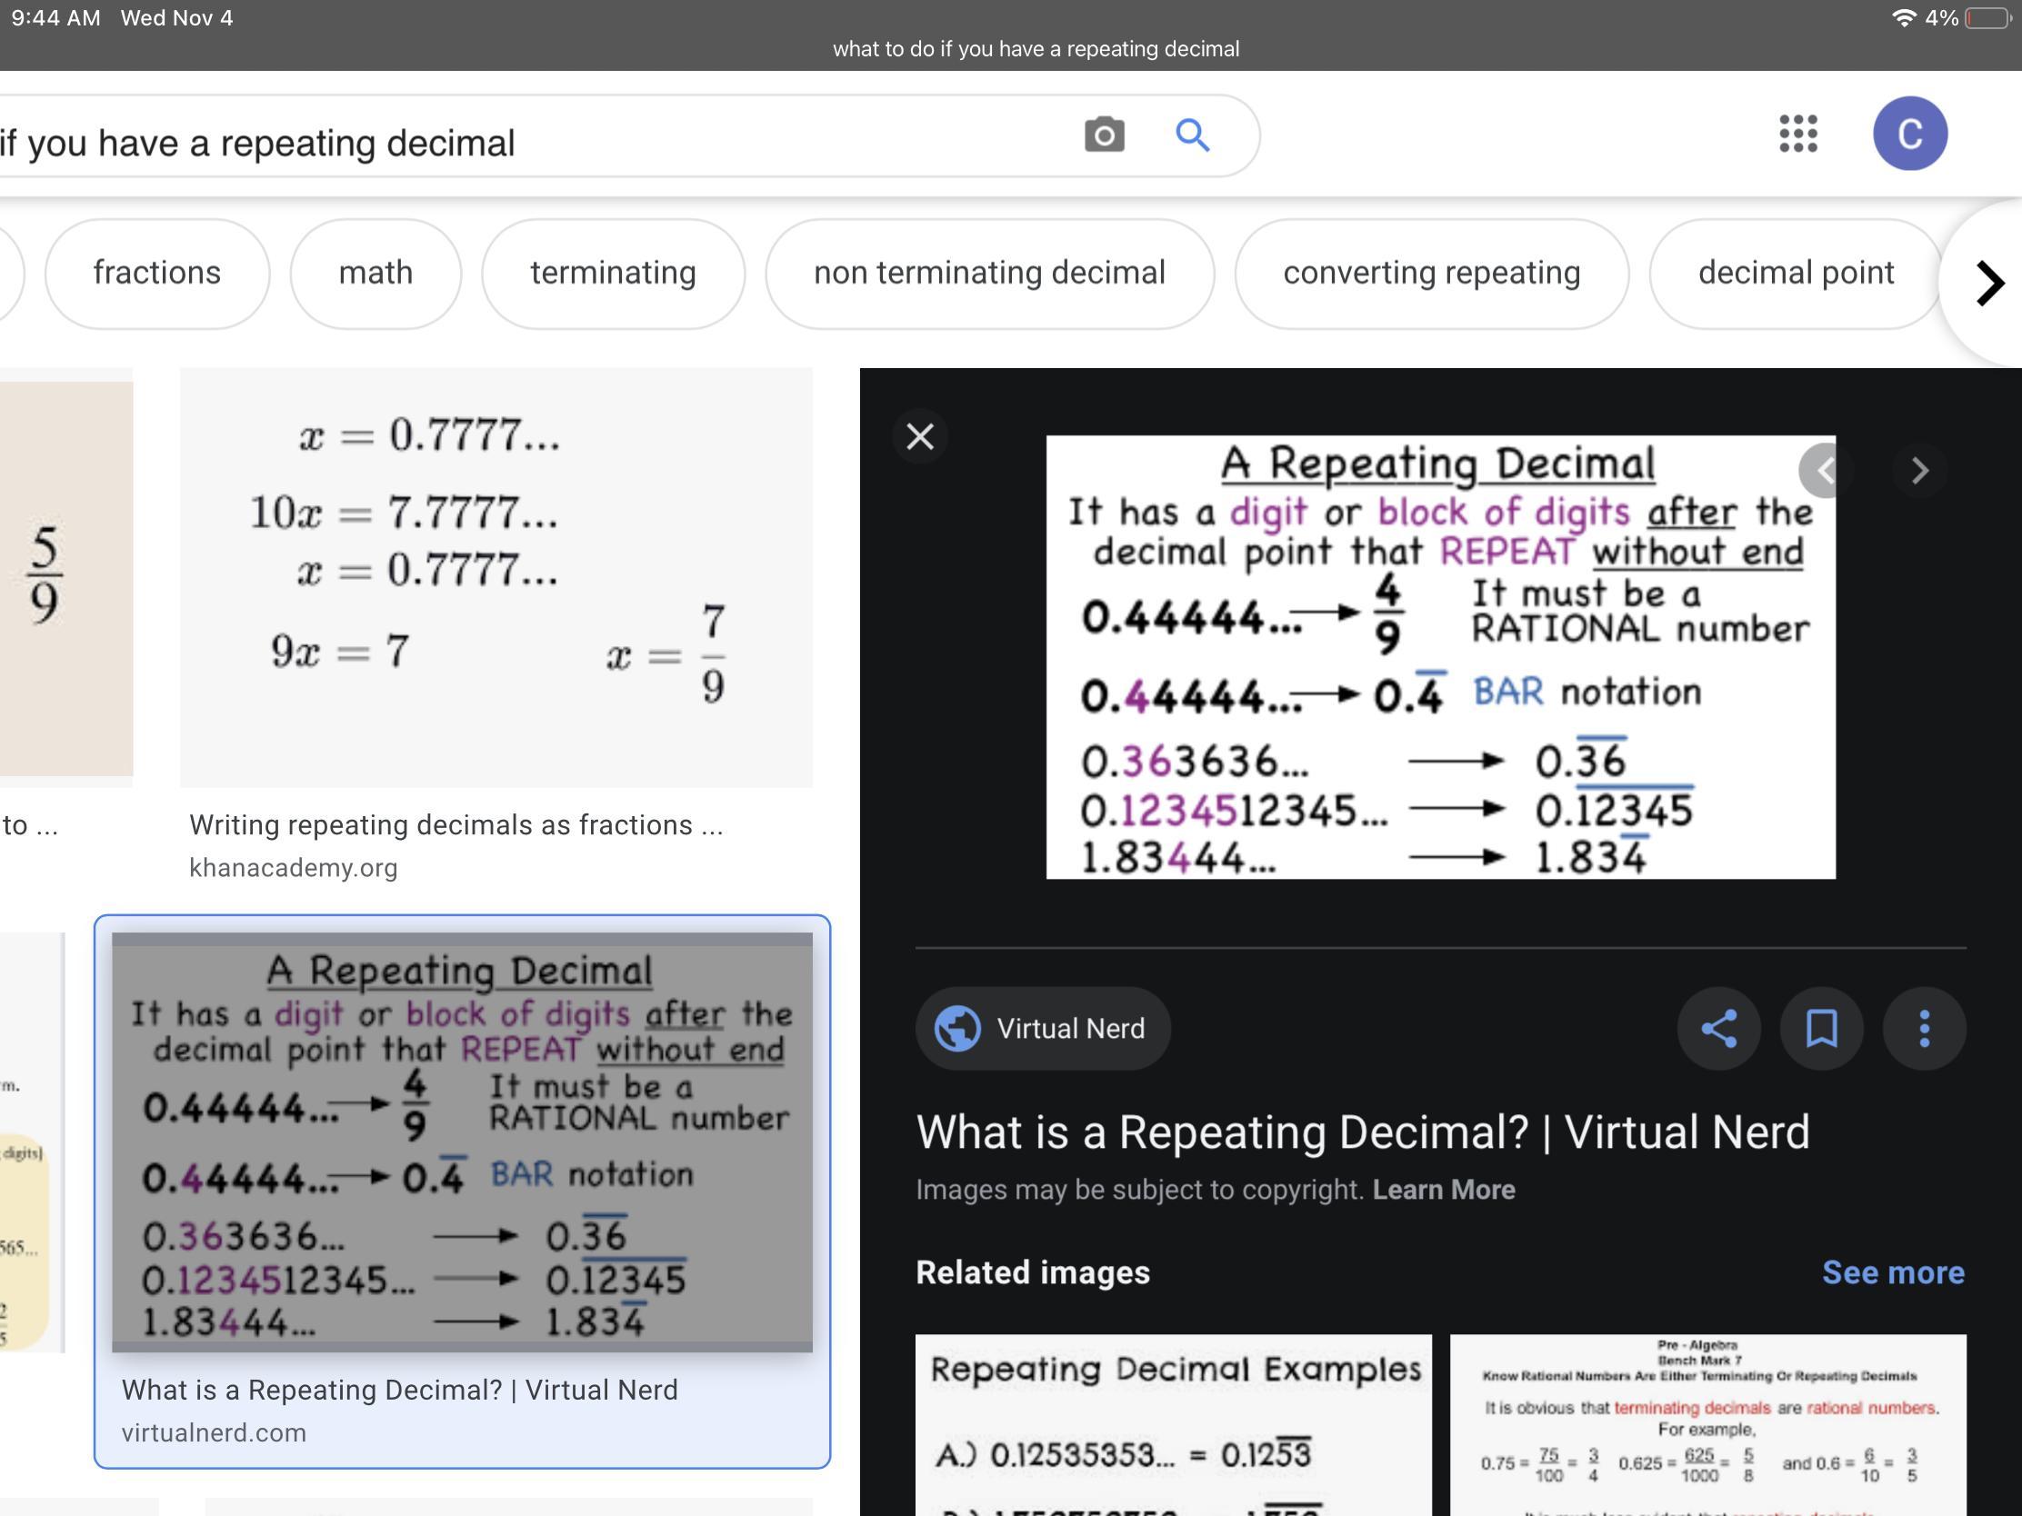Select the "non terminating decimal" chip
Screen dimensions: 2022x1516
coord(989,274)
